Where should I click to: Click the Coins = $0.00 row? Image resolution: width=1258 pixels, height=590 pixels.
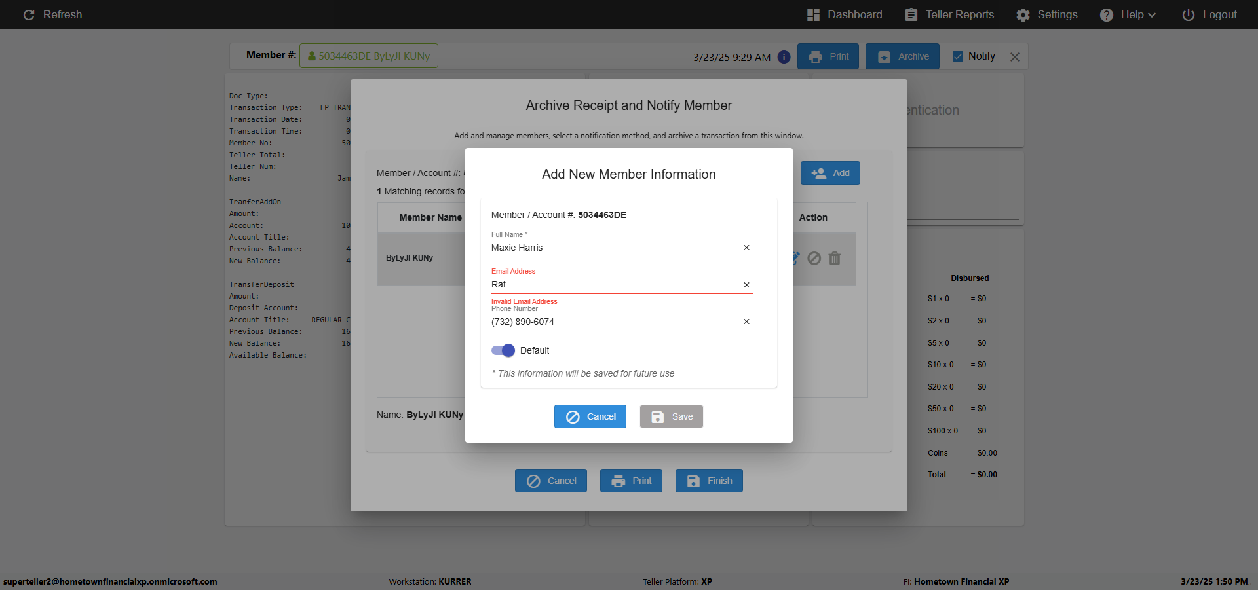tap(963, 453)
